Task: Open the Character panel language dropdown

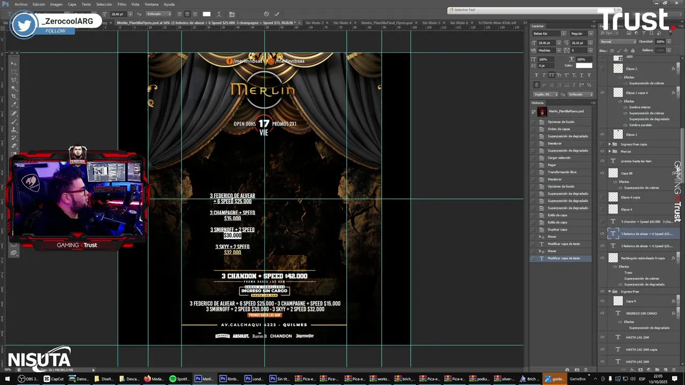Action: click(545, 95)
